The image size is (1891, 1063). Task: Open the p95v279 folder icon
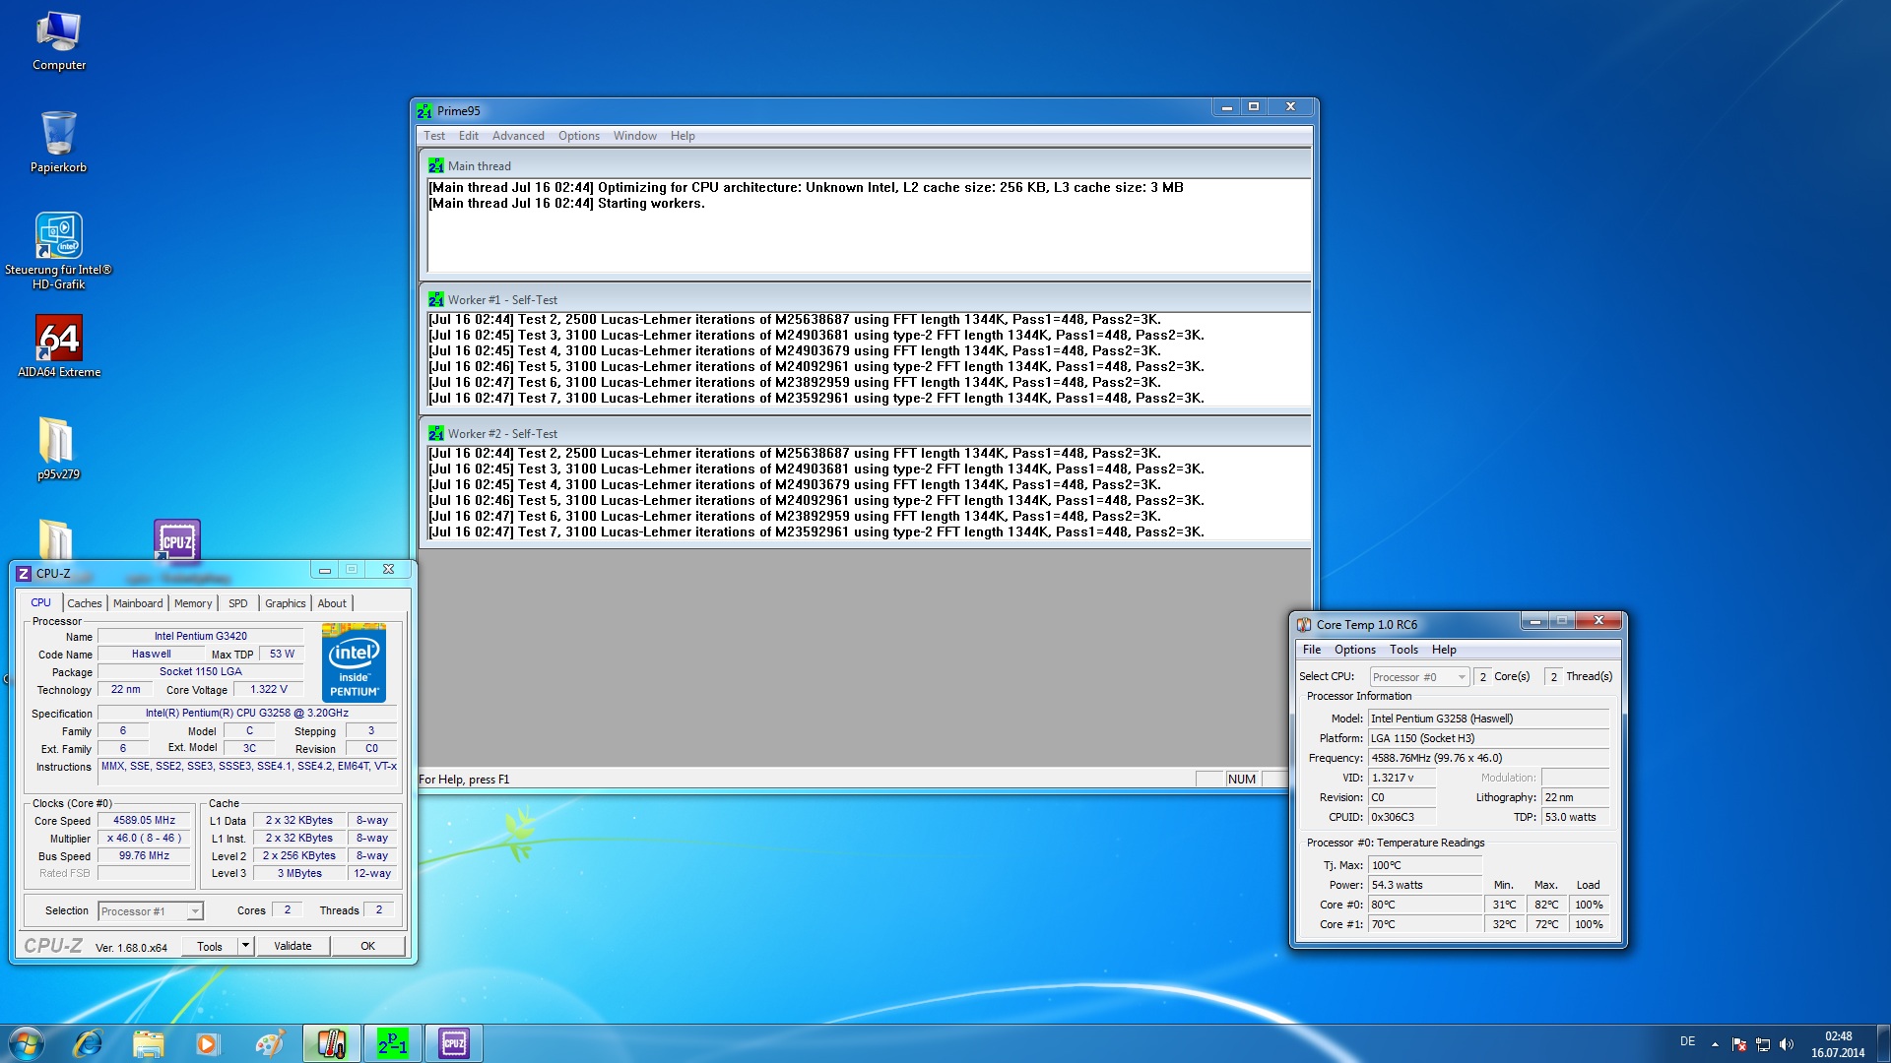pos(58,449)
